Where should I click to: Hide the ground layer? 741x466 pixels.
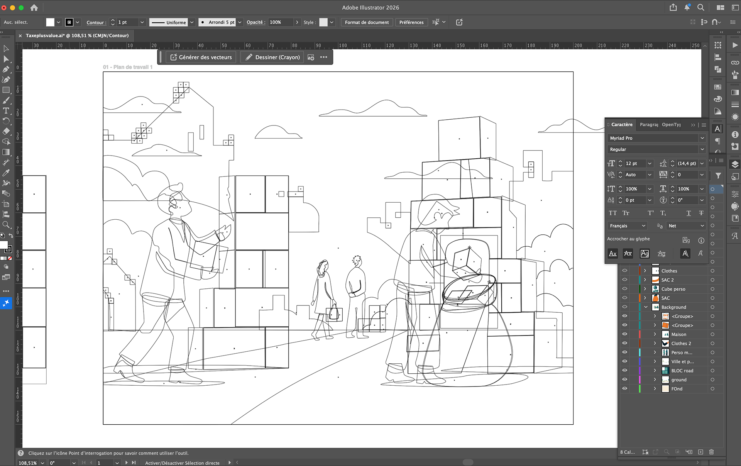[x=624, y=380]
